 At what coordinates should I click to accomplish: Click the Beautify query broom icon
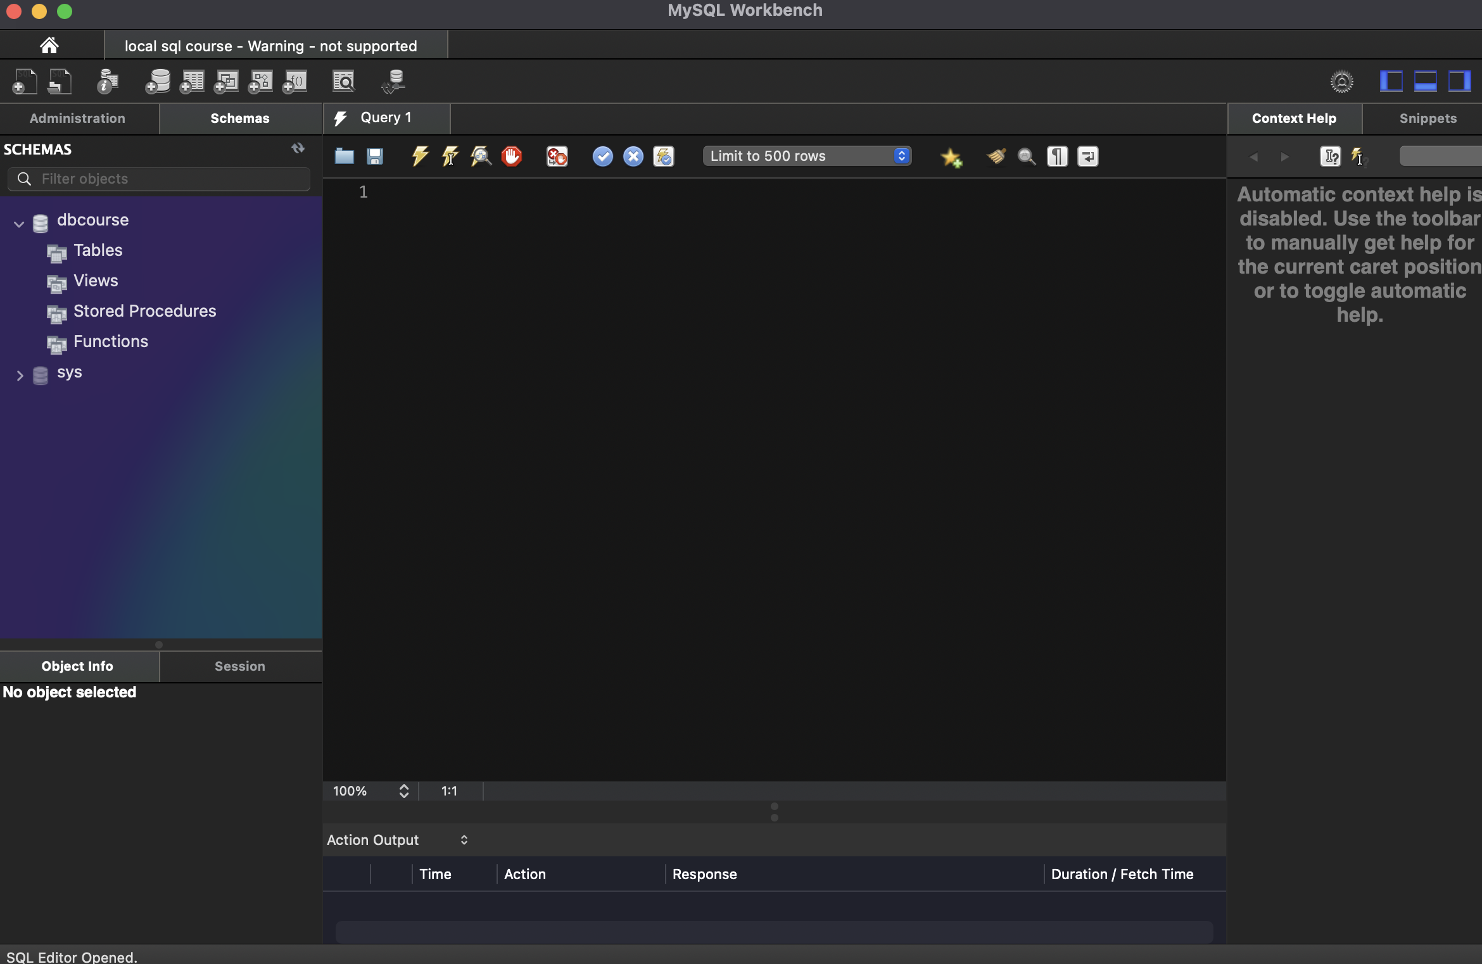[x=996, y=156]
